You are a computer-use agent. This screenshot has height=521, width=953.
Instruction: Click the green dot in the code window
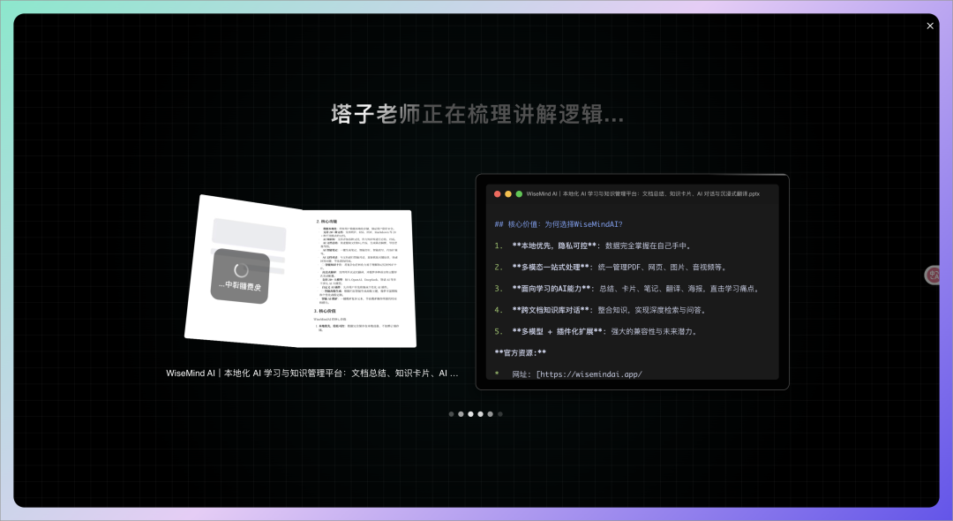click(519, 194)
